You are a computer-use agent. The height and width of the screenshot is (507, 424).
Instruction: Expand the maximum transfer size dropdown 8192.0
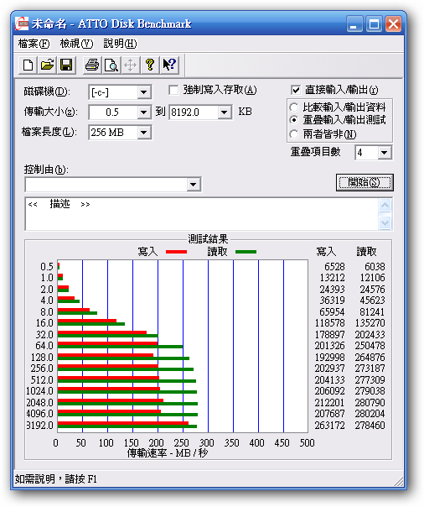click(224, 112)
